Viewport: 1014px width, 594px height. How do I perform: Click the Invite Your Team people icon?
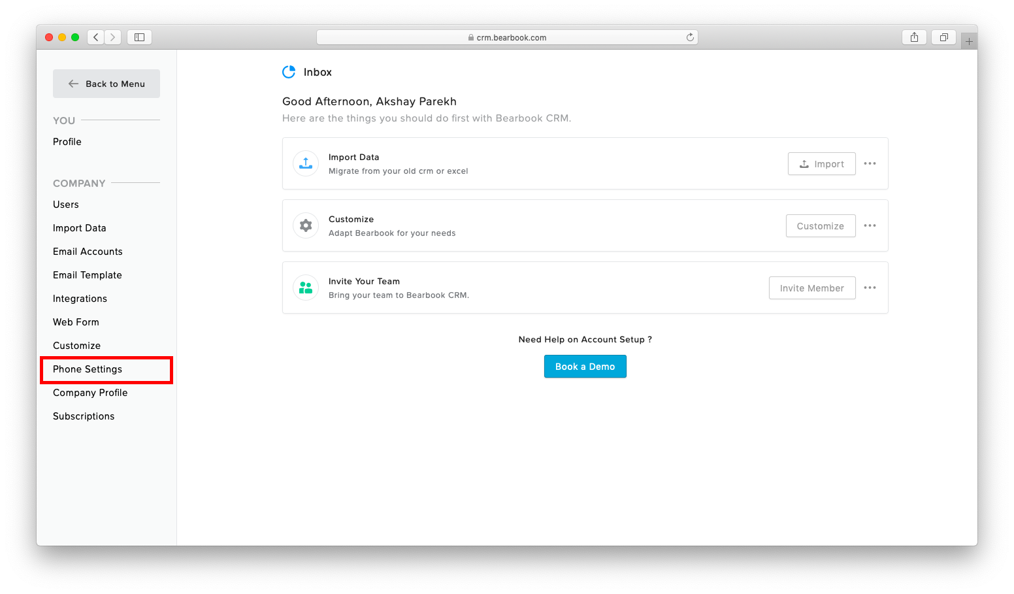point(306,288)
